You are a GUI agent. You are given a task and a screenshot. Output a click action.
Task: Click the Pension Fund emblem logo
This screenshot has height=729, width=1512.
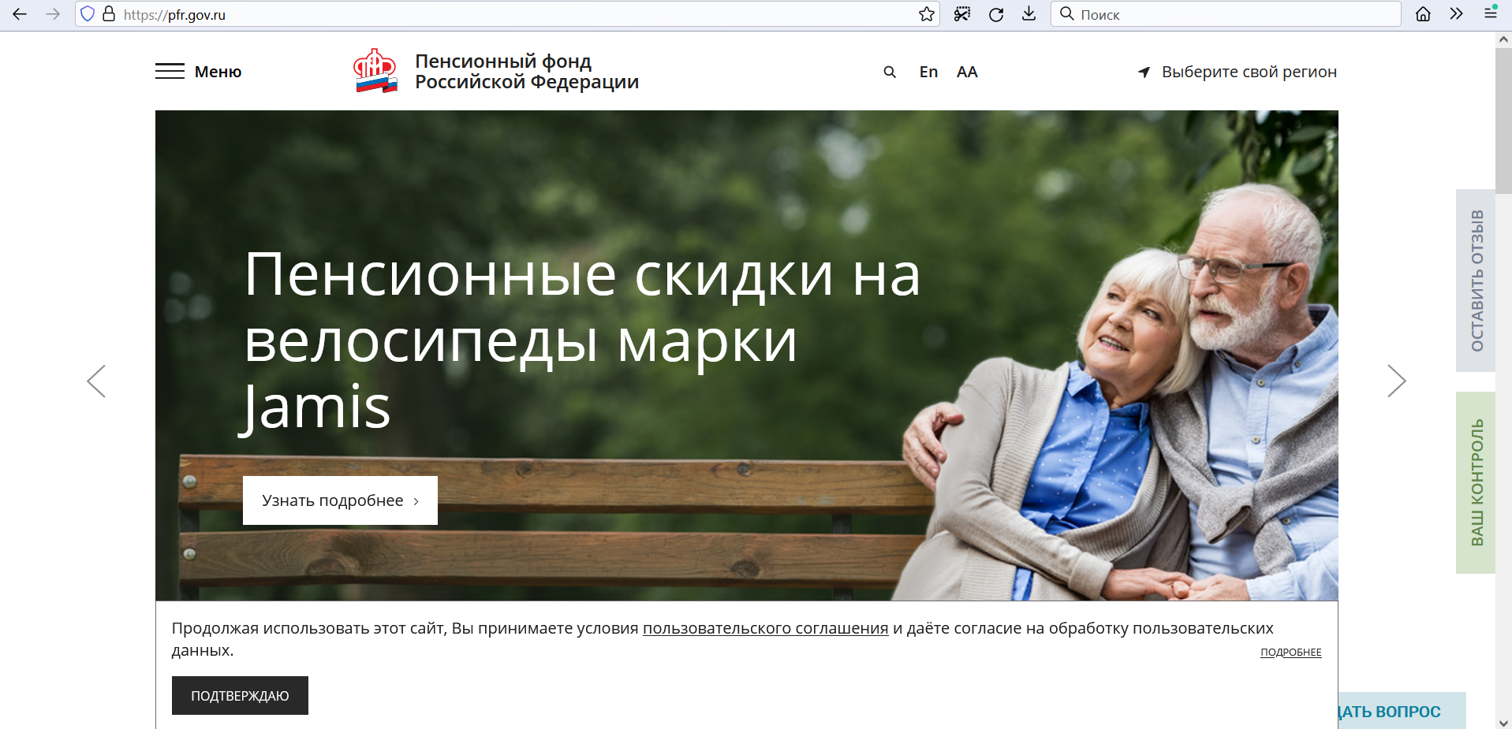click(x=375, y=71)
